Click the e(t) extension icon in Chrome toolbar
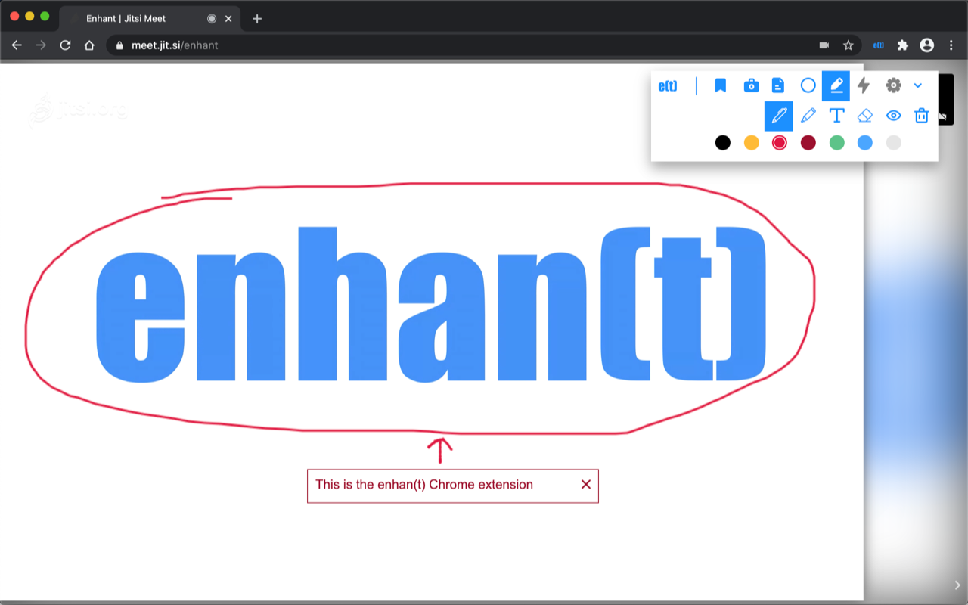This screenshot has width=968, height=605. (879, 45)
